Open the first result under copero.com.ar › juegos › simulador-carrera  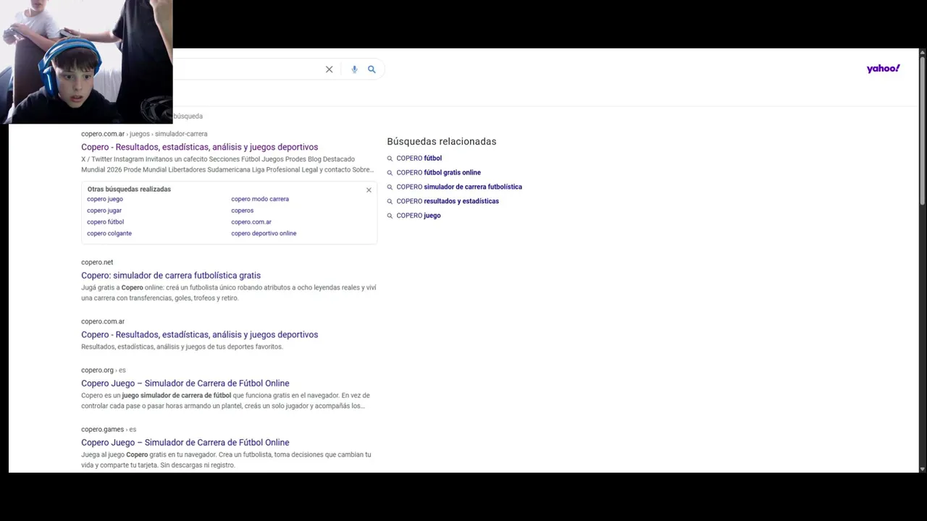pos(199,147)
